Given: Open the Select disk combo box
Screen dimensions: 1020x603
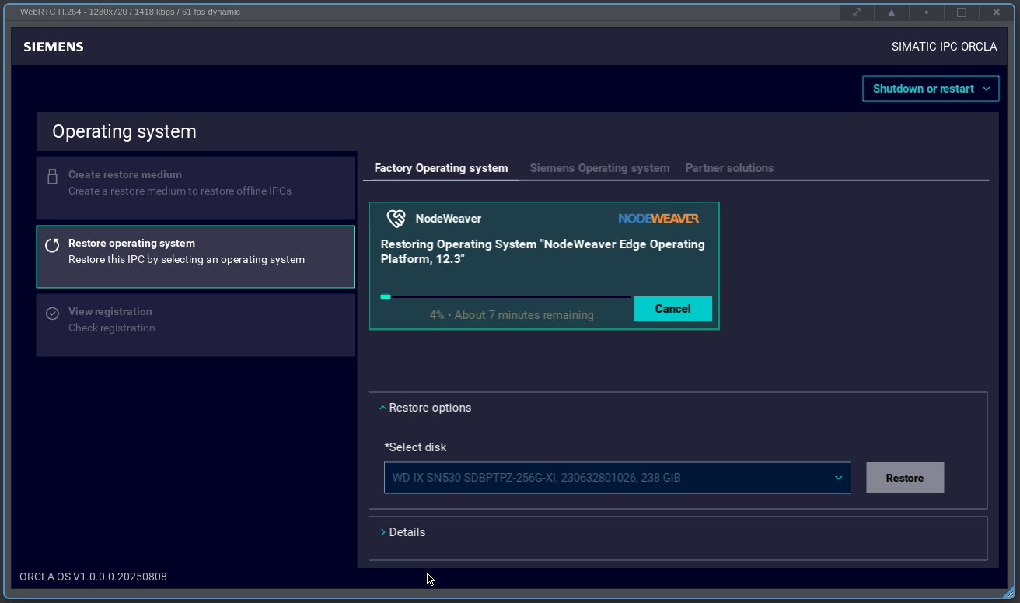Looking at the screenshot, I should point(617,478).
